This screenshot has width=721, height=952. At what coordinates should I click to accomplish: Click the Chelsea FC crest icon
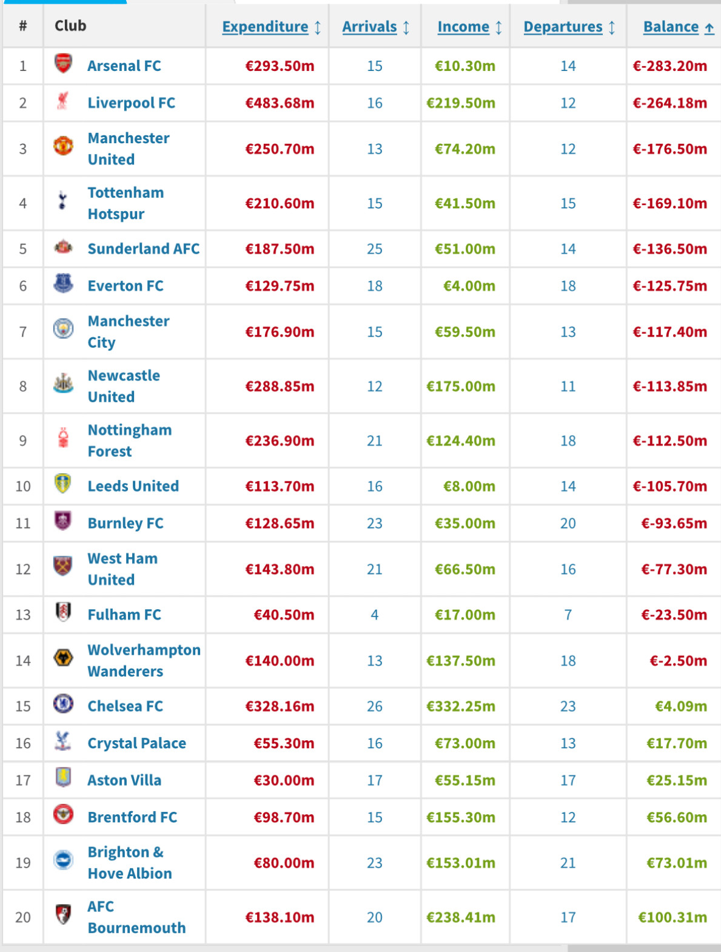coord(63,703)
